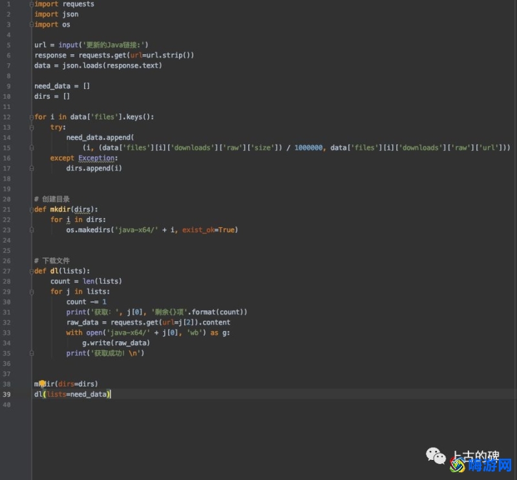Click 'requests.get(url=url.strip())' on line 6
The width and height of the screenshot is (517, 480).
(136, 55)
